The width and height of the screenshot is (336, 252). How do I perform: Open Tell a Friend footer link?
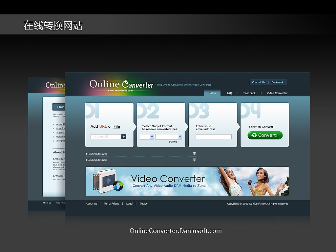pos(112,203)
